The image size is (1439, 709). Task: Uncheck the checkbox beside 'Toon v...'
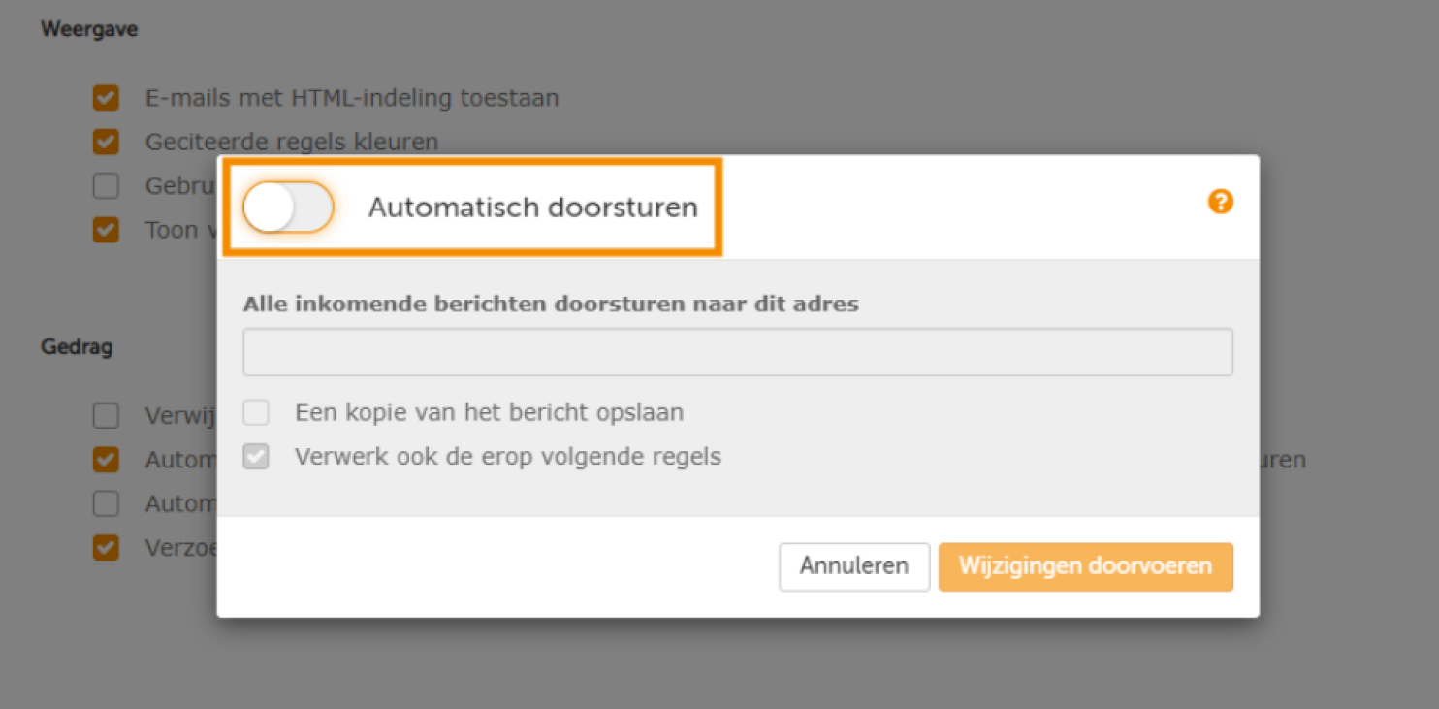pyautogui.click(x=105, y=230)
